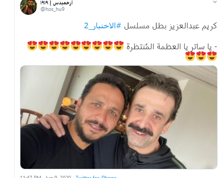
Task: Expand the tweet options chevron menu
Action: 214,2
